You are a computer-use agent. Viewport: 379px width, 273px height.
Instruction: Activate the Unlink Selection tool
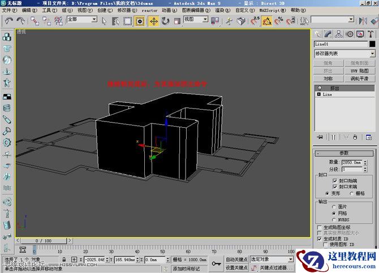[46, 21]
